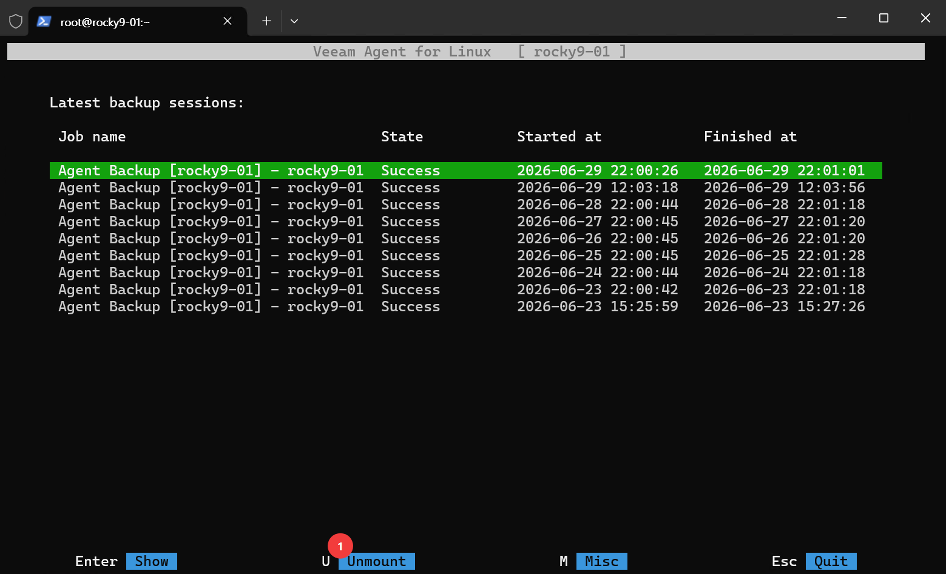946x574 pixels.
Task: Select session started 2026-06-28 22:00:44
Action: click(466, 204)
